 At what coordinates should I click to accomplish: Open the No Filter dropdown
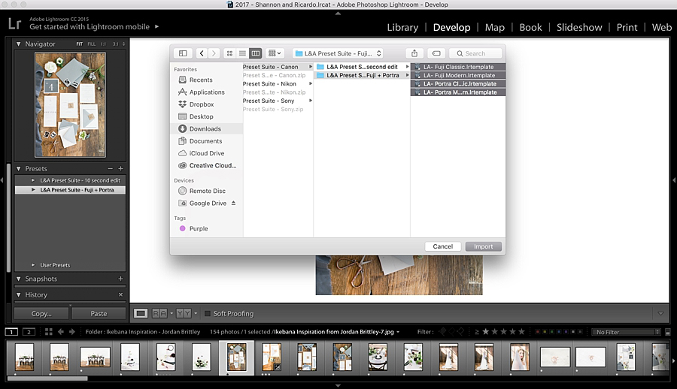(x=626, y=332)
